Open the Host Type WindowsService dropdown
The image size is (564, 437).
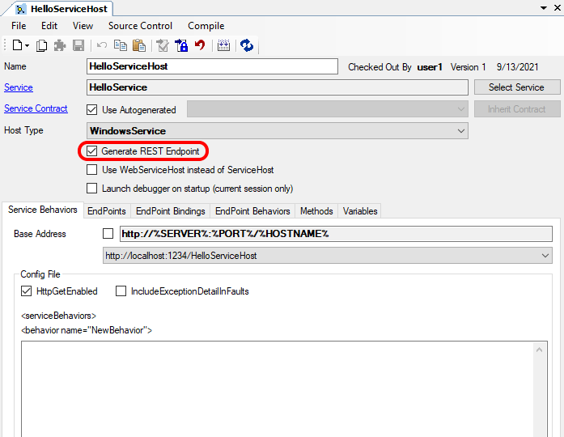278,131
